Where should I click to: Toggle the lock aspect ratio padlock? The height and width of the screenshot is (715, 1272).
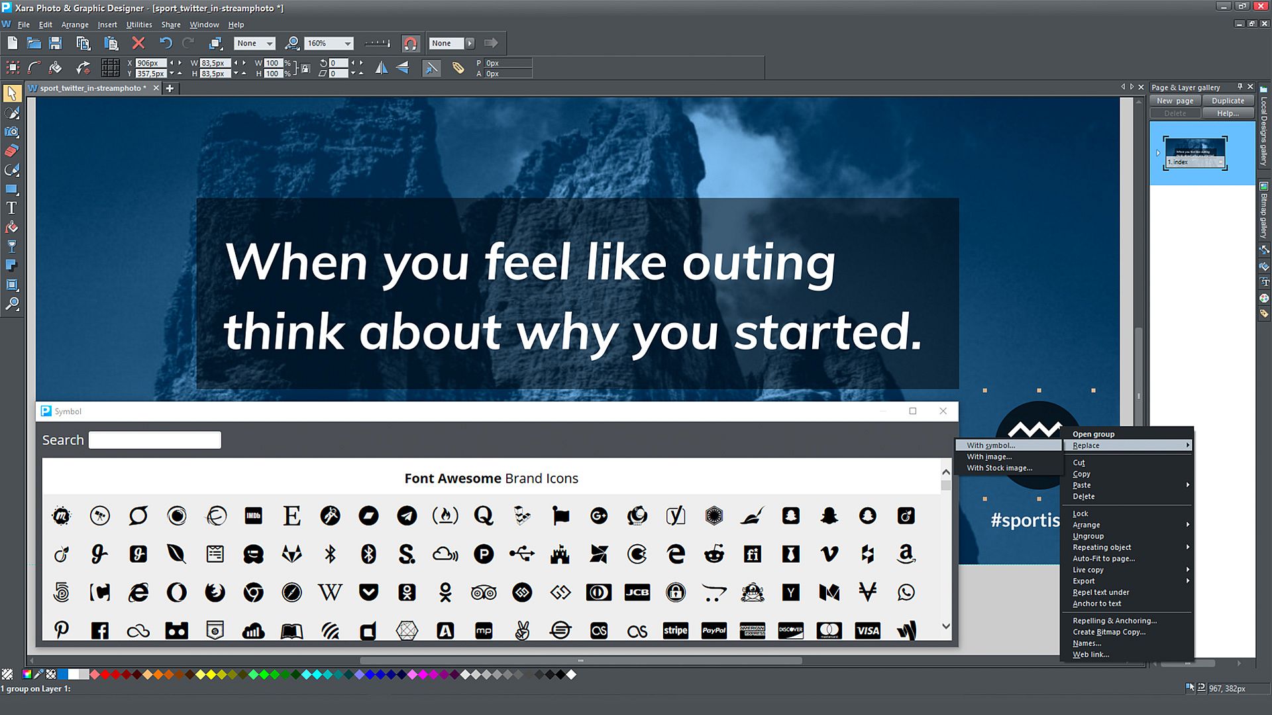[305, 68]
